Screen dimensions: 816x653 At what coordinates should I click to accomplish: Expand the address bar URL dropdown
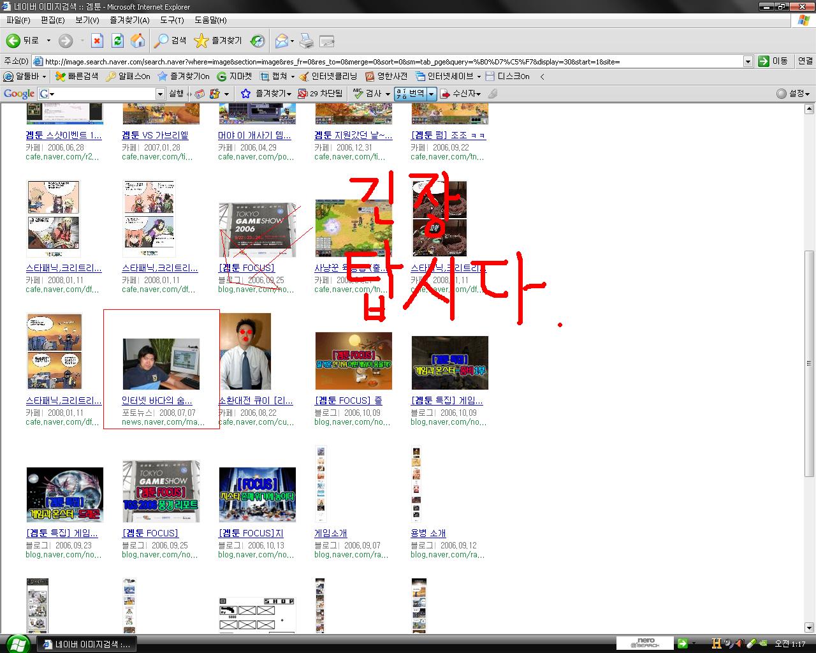(748, 61)
